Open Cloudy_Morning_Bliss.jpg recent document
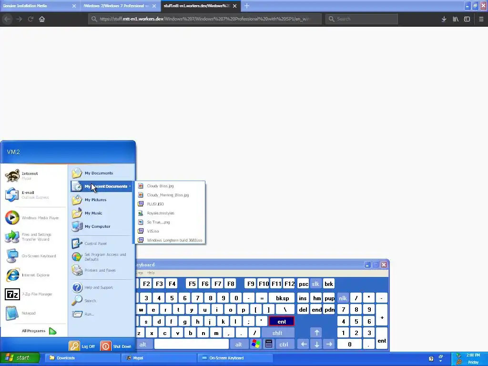This screenshot has width=488, height=366. (x=170, y=195)
